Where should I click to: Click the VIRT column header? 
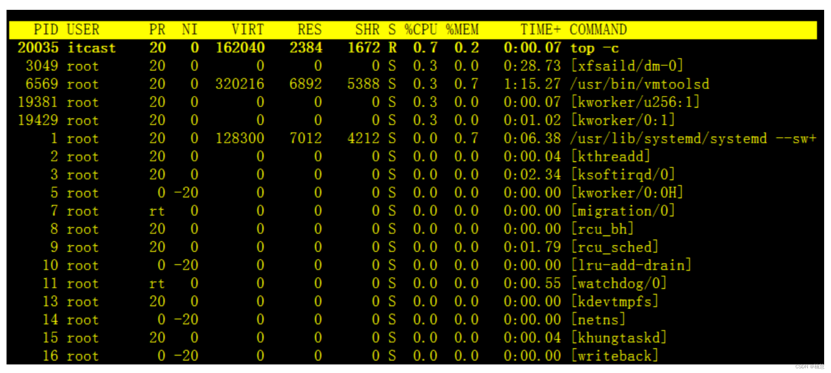248,30
